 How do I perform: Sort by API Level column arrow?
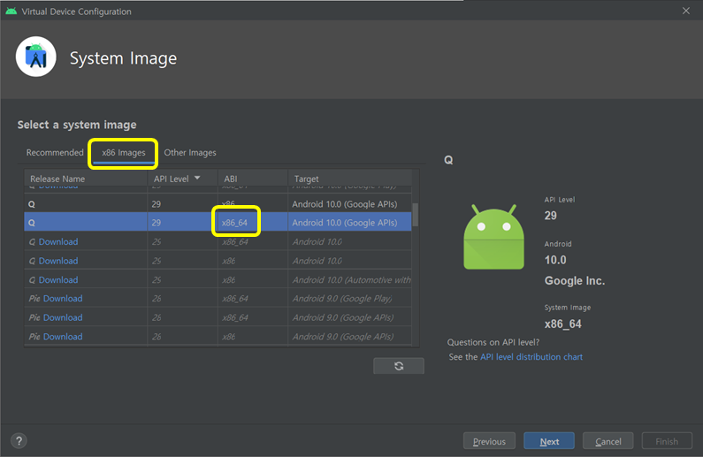(x=197, y=179)
